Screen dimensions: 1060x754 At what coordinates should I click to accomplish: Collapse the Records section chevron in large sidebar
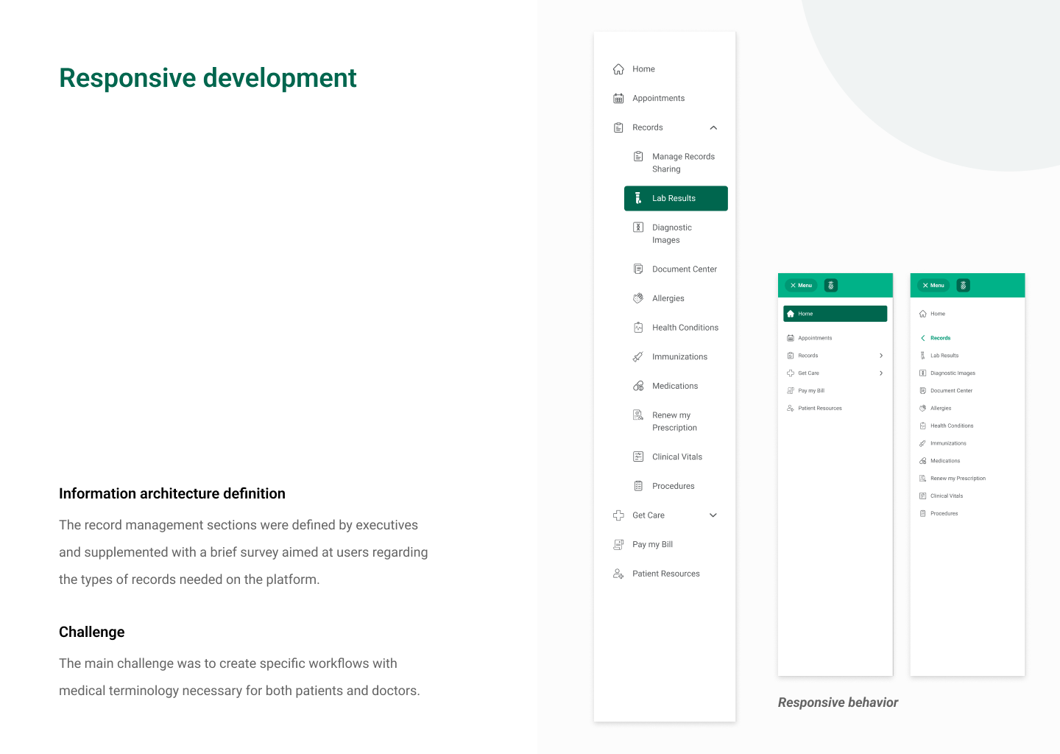[x=713, y=128]
